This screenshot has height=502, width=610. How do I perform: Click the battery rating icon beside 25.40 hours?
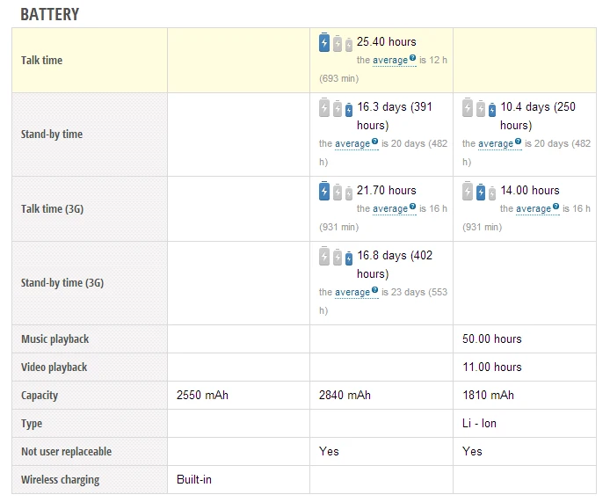[x=336, y=42]
